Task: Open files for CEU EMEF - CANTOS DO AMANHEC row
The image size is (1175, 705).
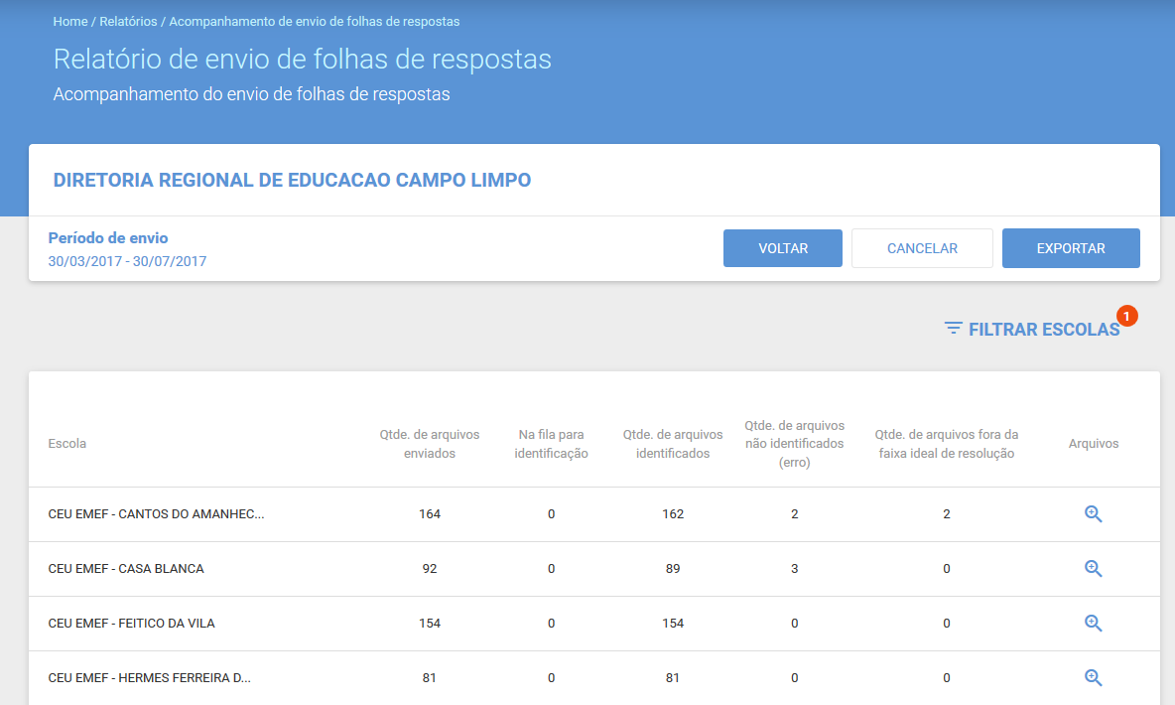Action: [x=1094, y=513]
